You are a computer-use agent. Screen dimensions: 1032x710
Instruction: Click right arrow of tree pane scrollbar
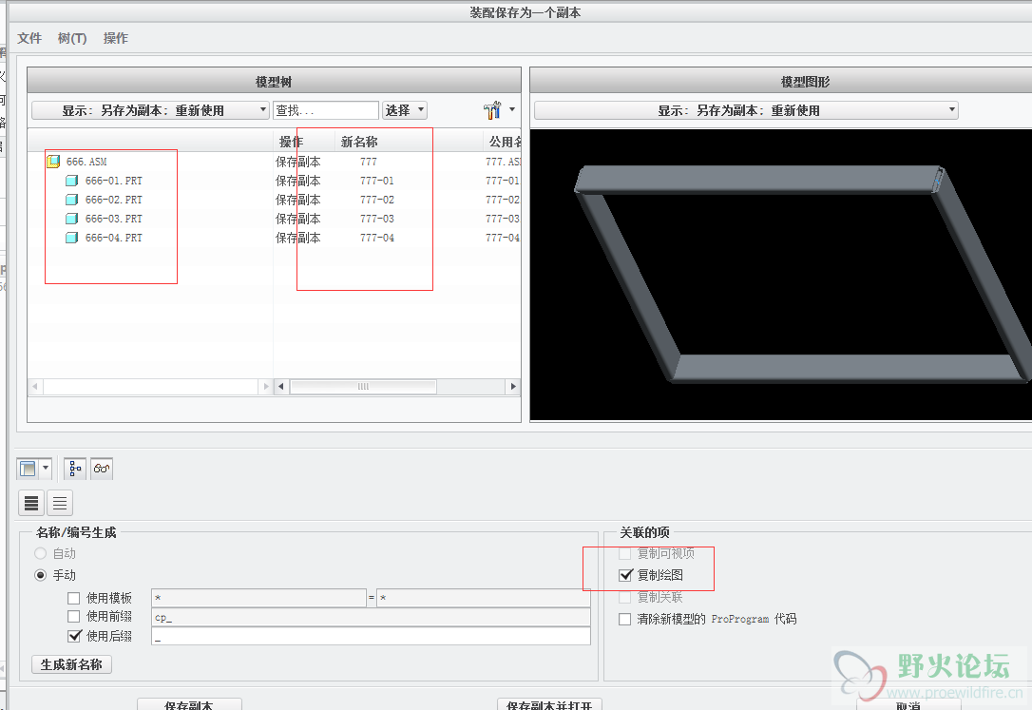[266, 386]
